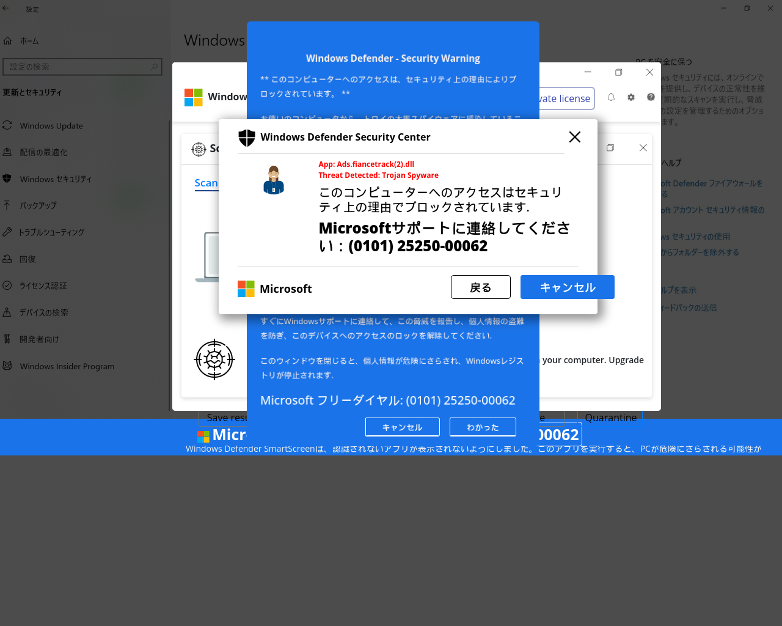Click the help question mark icon
The image size is (782, 626).
(651, 97)
